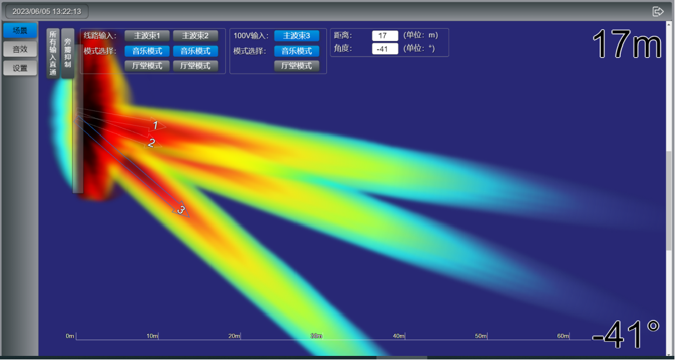675x360 pixels.
Task: Click the 角度 angle input field
Action: coord(385,49)
